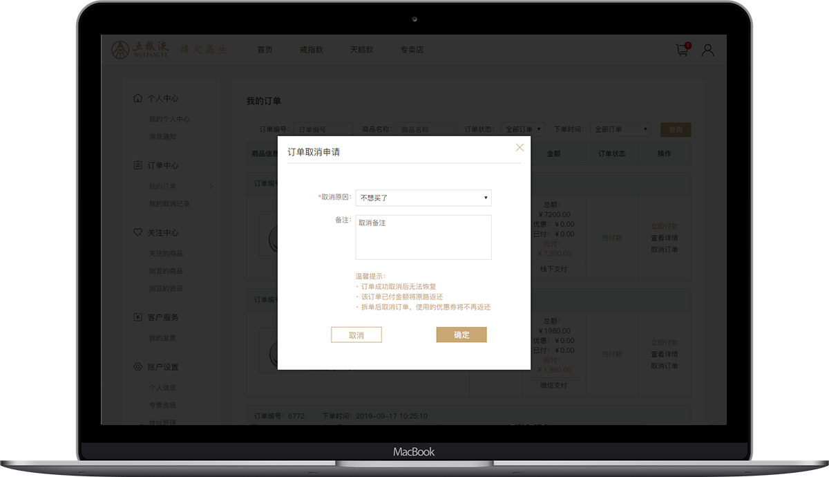Click 待付款 status of ¥7200.00 order

(x=612, y=238)
